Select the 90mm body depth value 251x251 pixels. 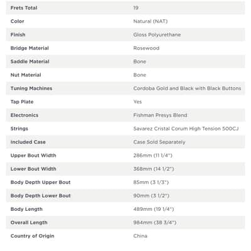[x=151, y=196]
